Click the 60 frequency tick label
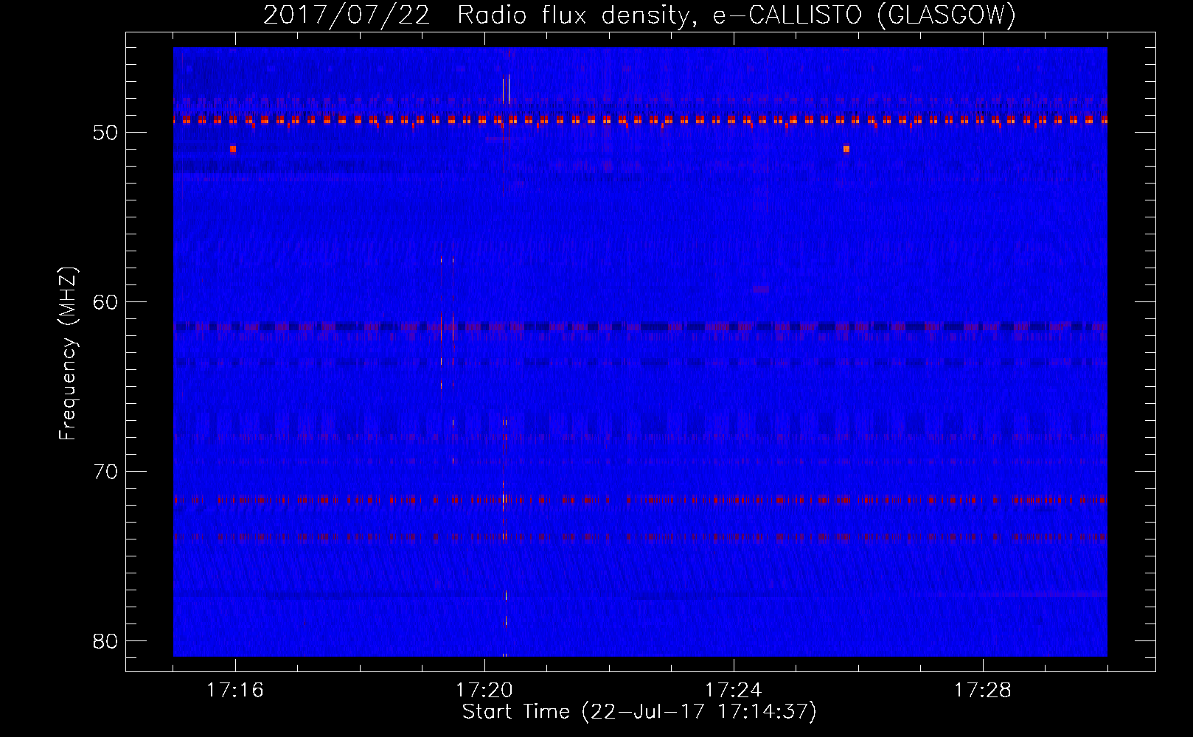 106,302
